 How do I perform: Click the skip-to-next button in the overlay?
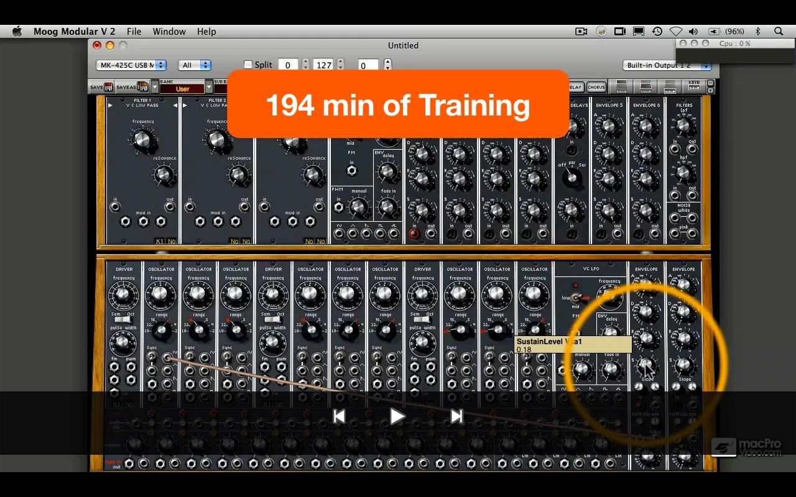click(456, 416)
